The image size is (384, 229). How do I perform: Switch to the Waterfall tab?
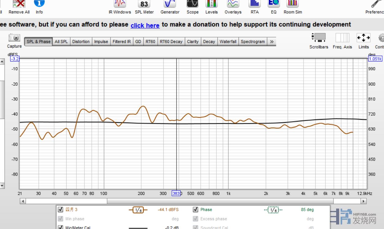228,42
